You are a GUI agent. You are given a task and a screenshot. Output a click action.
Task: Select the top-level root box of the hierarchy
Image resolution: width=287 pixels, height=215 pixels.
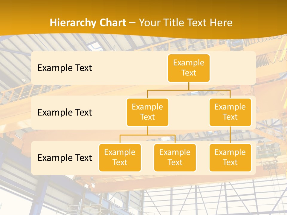pyautogui.click(x=189, y=68)
